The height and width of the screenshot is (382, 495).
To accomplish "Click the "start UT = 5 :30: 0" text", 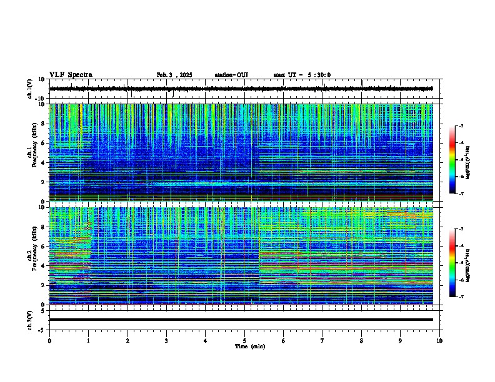I will 302,75.
